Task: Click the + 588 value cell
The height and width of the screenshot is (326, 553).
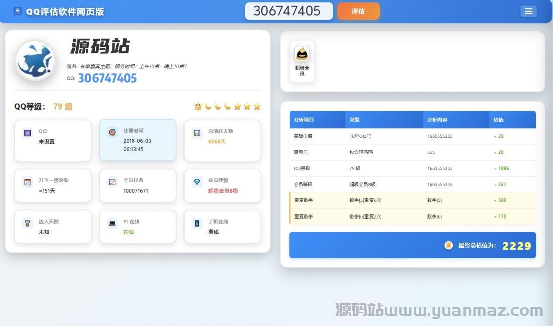Action: pos(500,200)
